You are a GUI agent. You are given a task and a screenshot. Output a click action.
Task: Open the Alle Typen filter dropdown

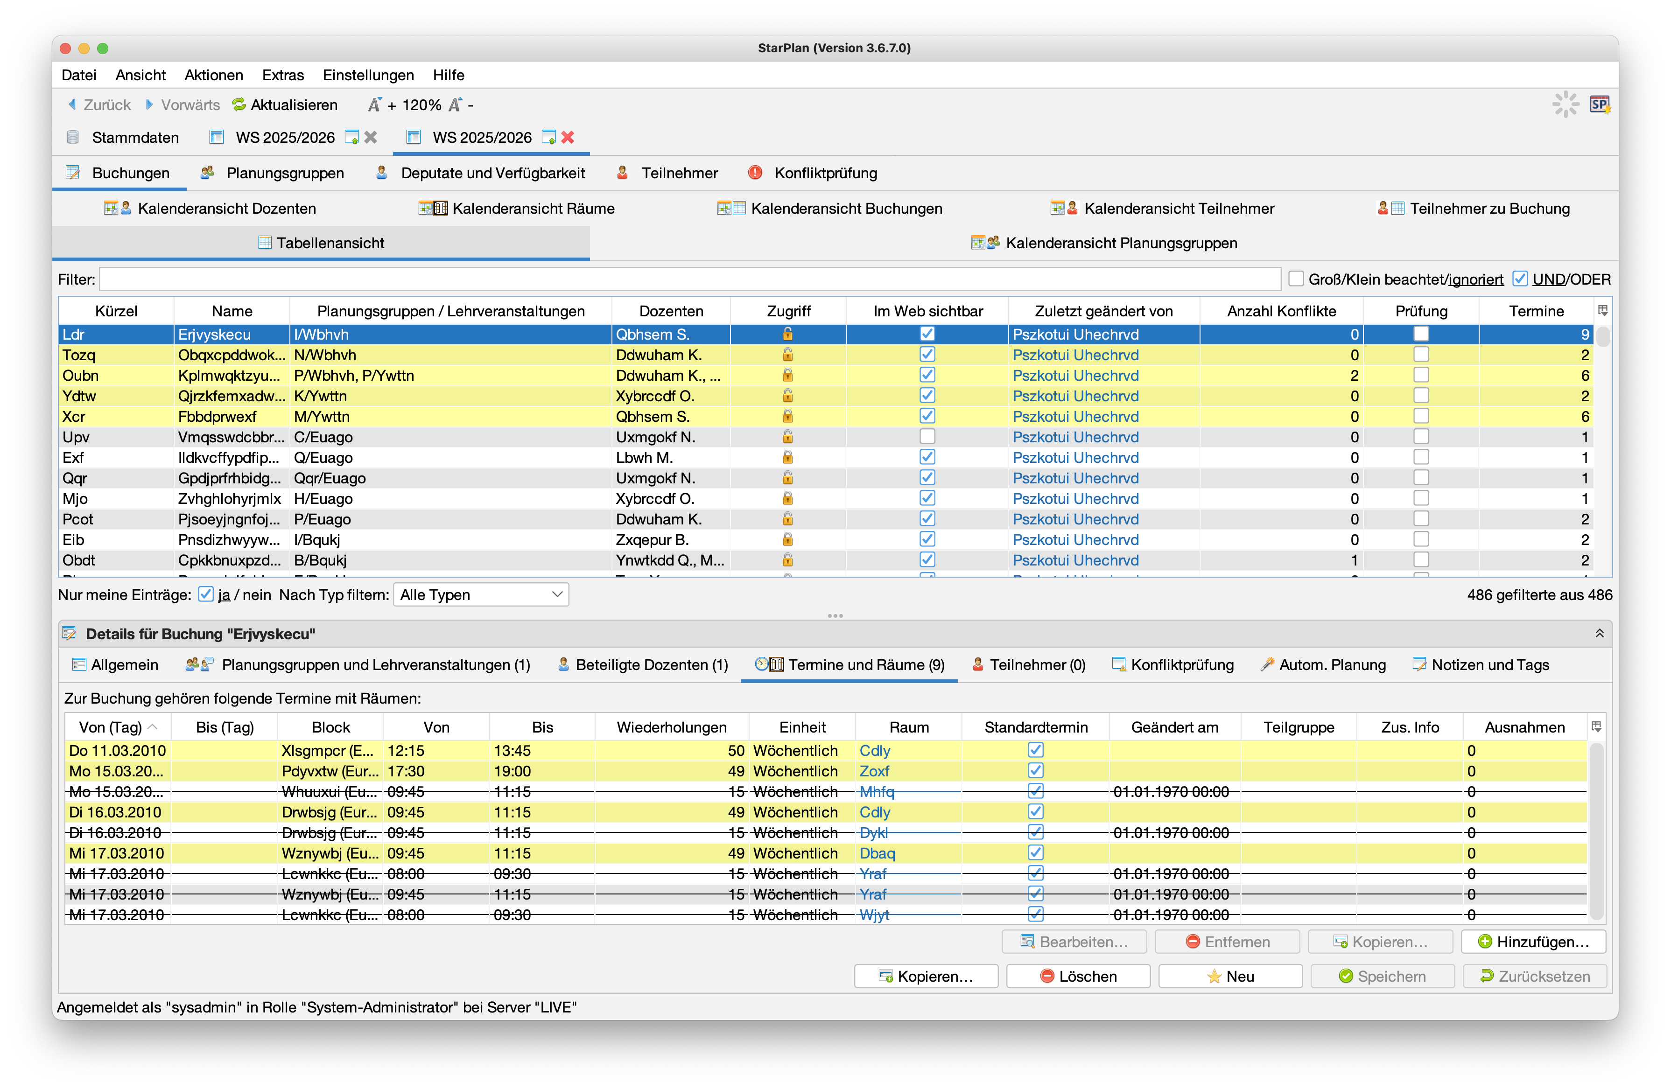click(x=481, y=595)
